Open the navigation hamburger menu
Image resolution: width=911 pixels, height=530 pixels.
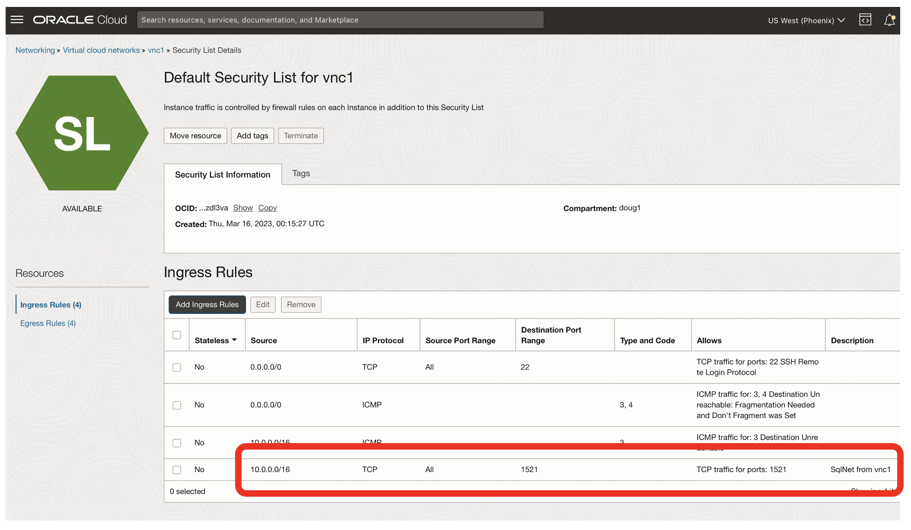17,19
